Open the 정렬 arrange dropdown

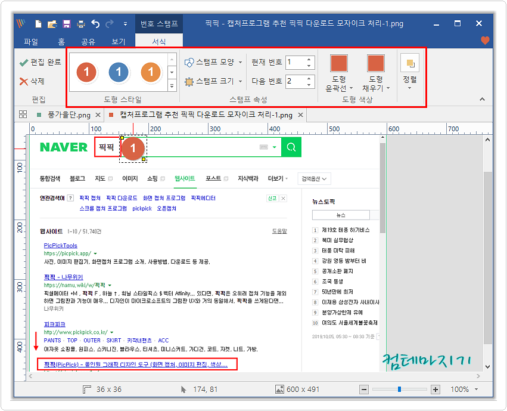coord(410,73)
